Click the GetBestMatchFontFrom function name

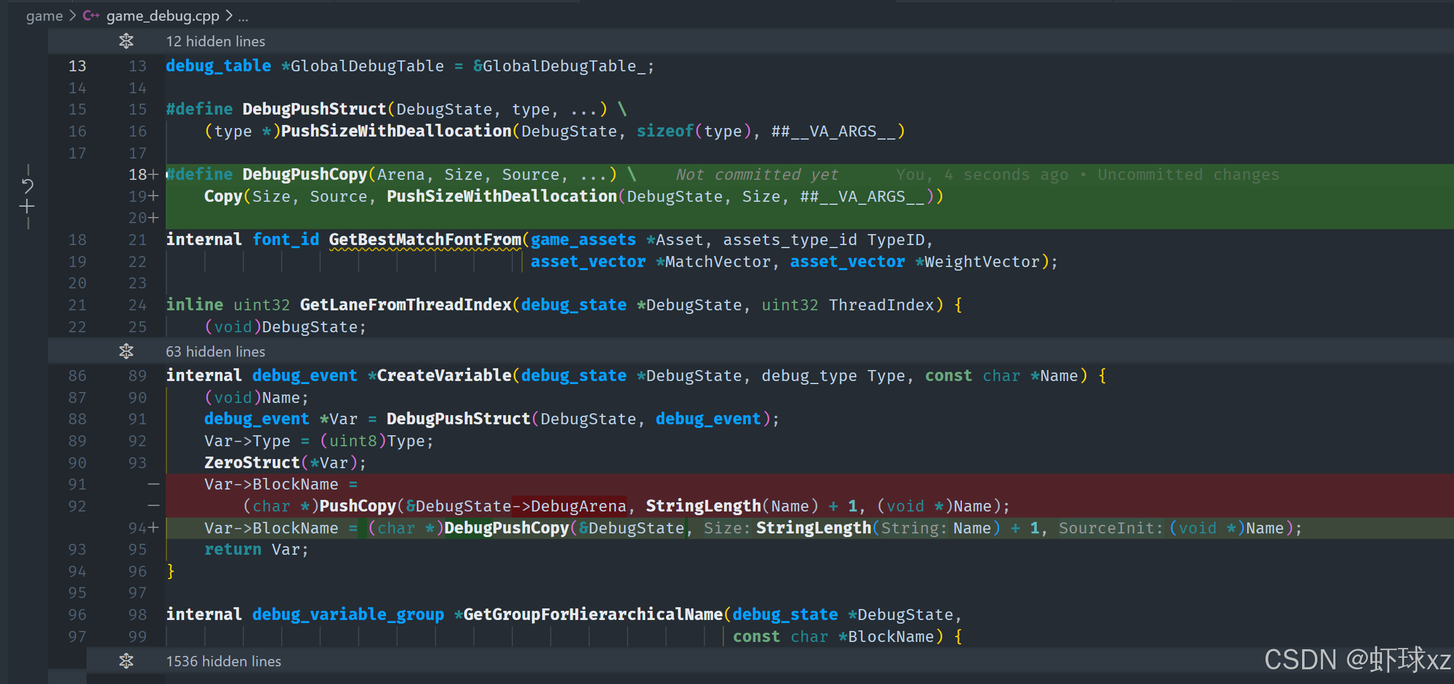424,240
